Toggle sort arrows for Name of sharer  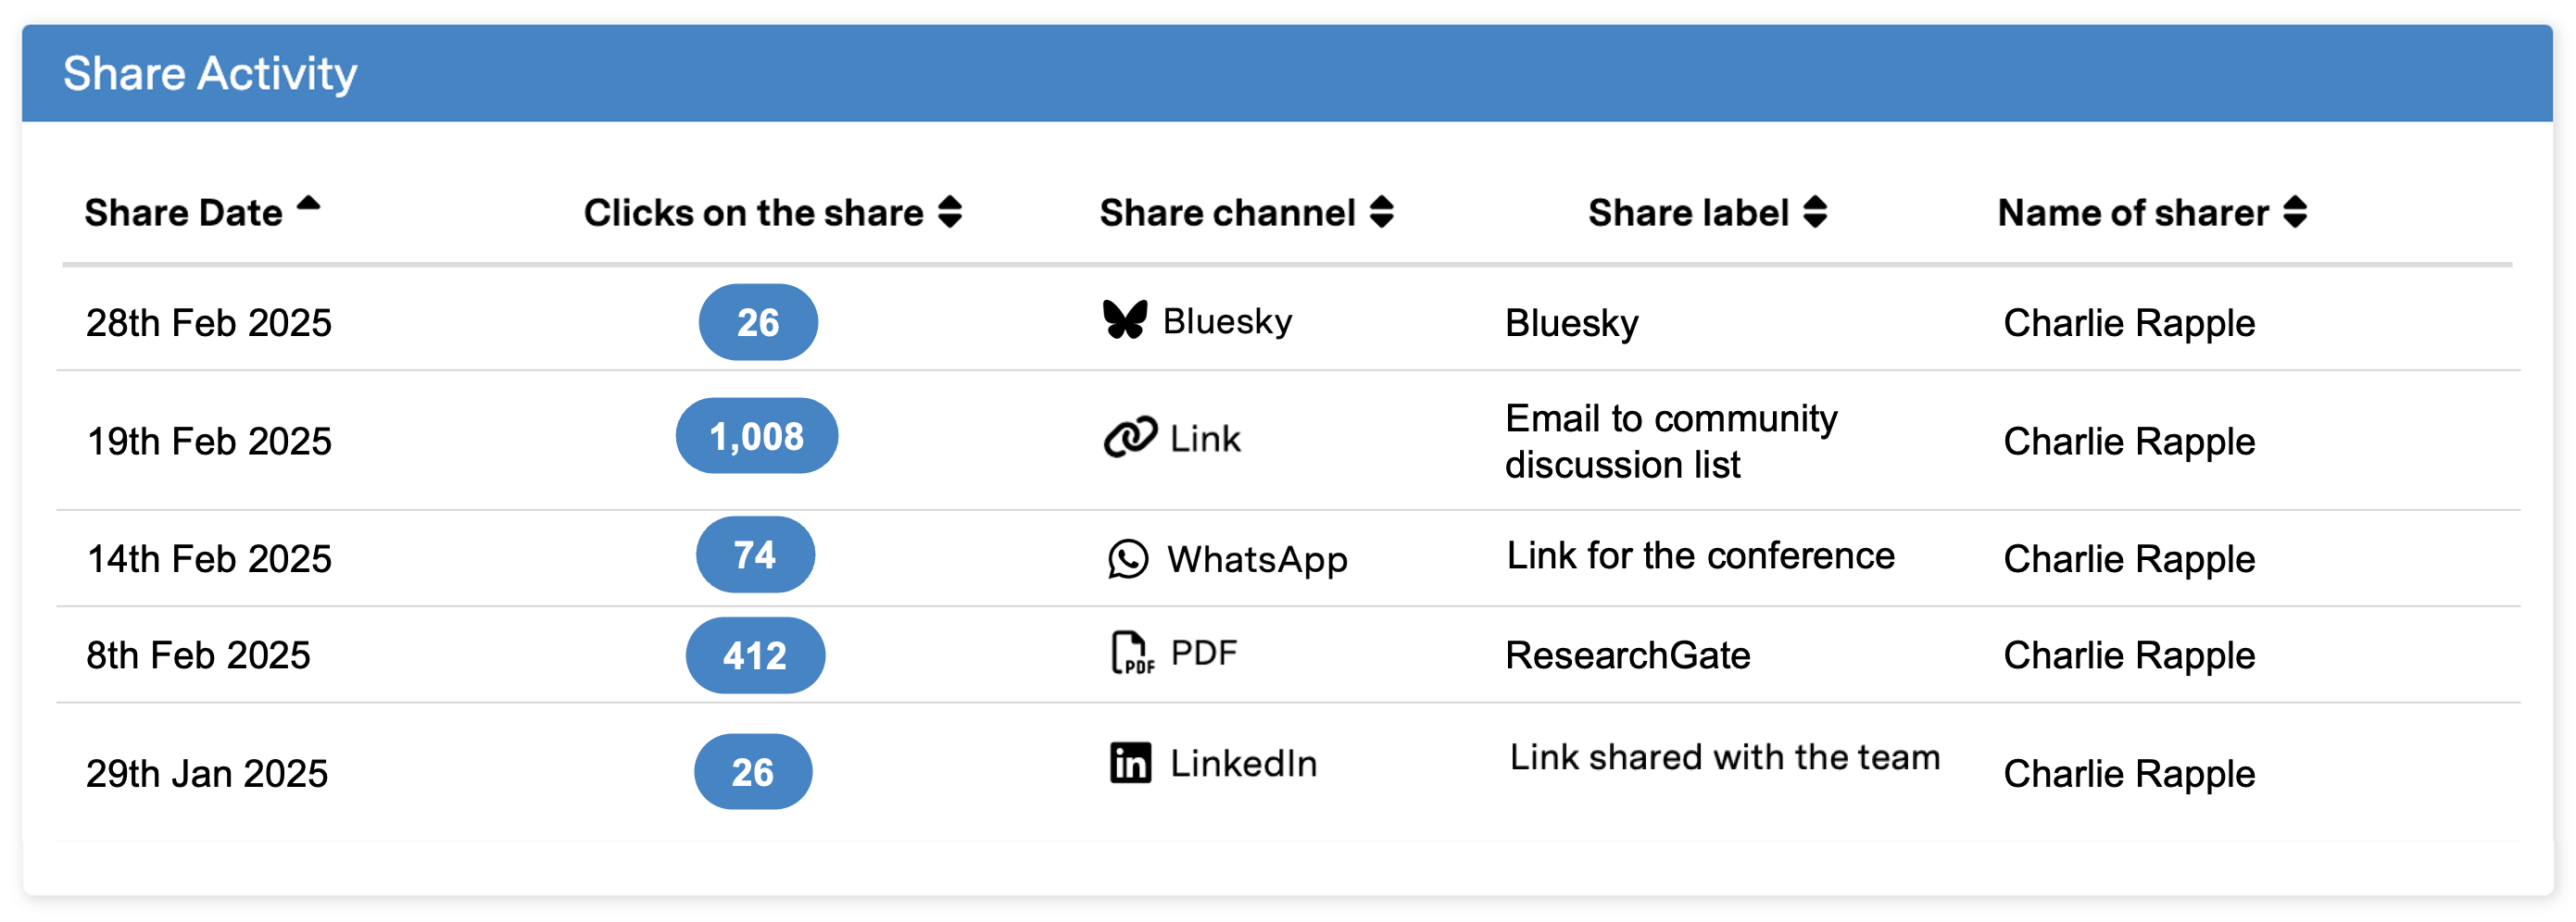click(2295, 212)
